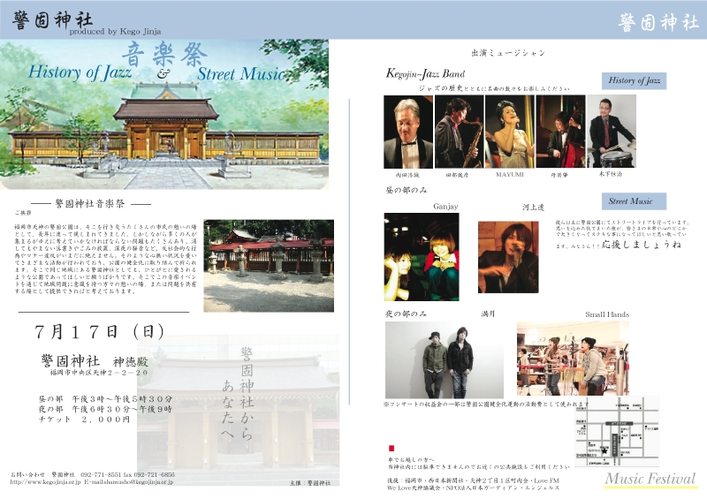This screenshot has height=499, width=707.
Task: Select the History of Jazz label badge
Action: (x=634, y=81)
